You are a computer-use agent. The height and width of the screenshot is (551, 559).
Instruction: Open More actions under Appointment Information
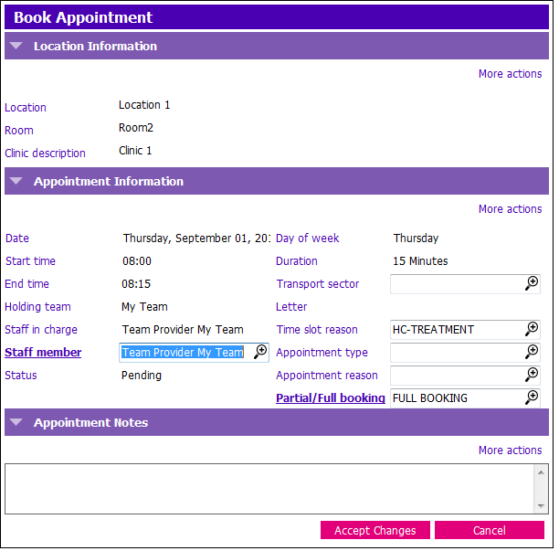point(510,209)
